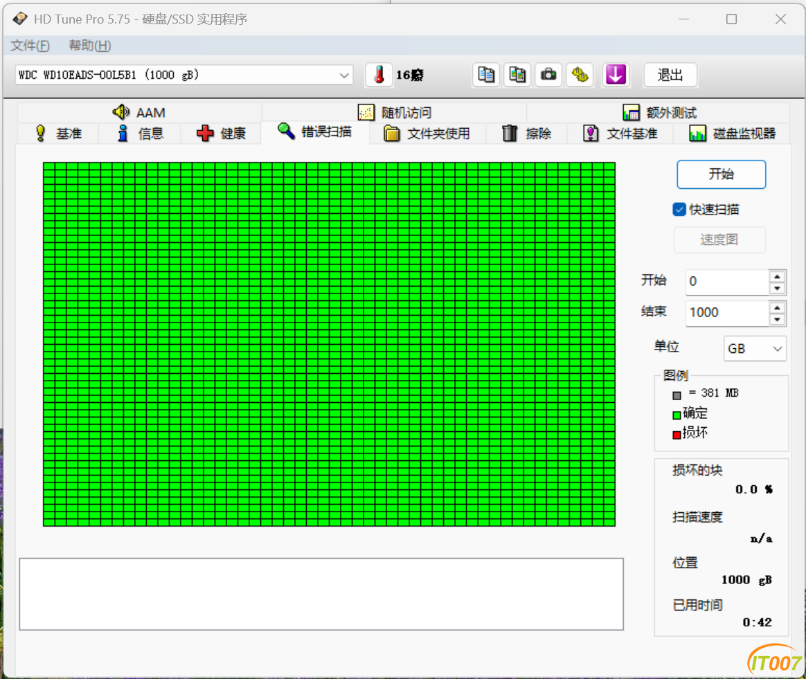This screenshot has height=679, width=806.
Task: Click the thermometer temperature icon
Action: [379, 75]
